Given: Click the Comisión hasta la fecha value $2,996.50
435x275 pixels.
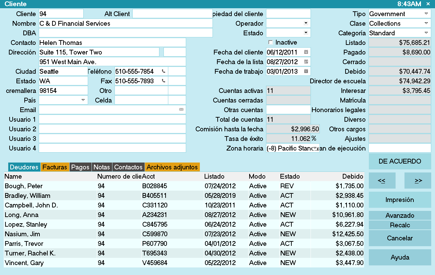Looking at the screenshot, I should 293,129.
